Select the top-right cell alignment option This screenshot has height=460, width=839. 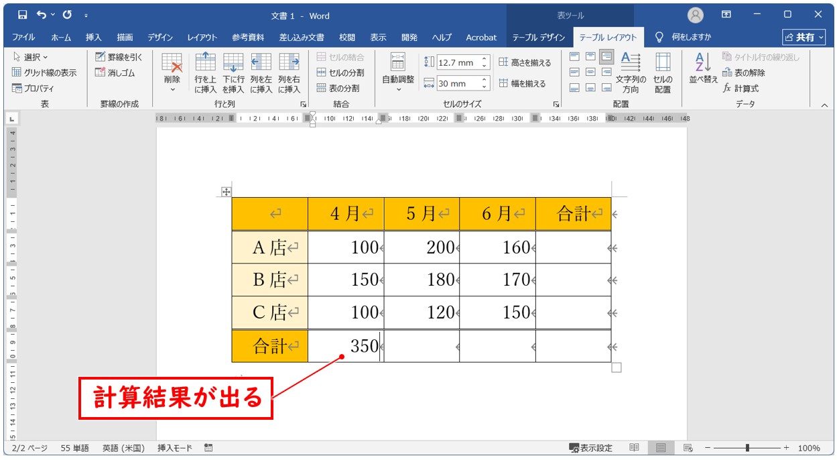[606, 56]
